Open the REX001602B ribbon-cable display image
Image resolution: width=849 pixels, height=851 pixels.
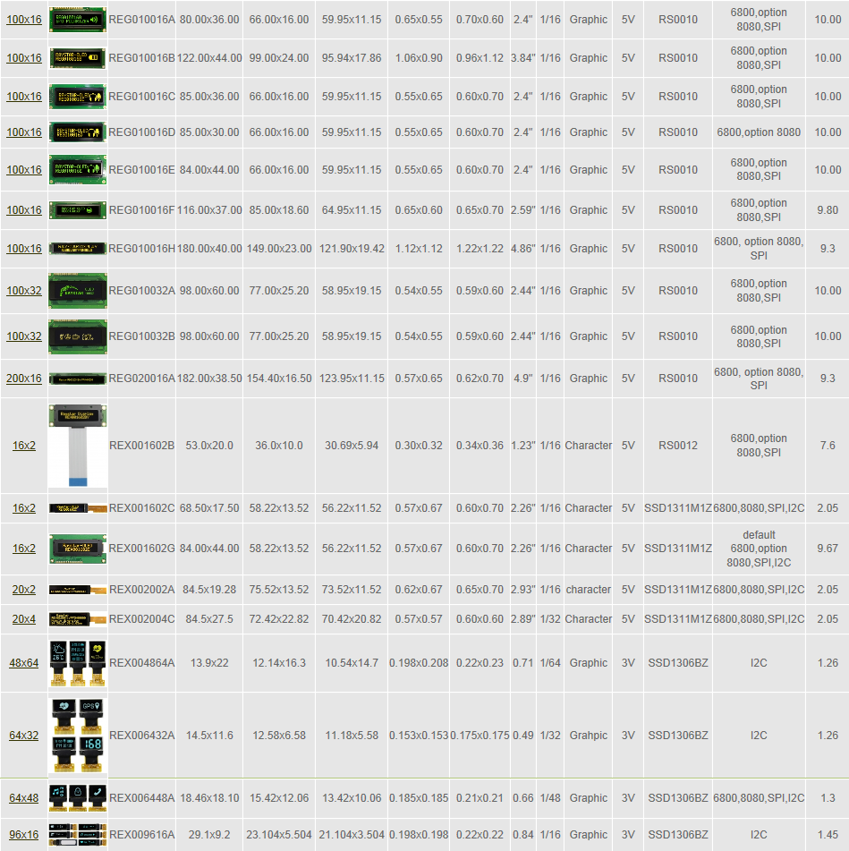point(78,446)
